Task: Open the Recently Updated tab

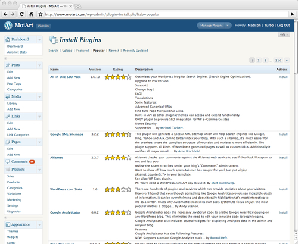Action: click(135, 51)
